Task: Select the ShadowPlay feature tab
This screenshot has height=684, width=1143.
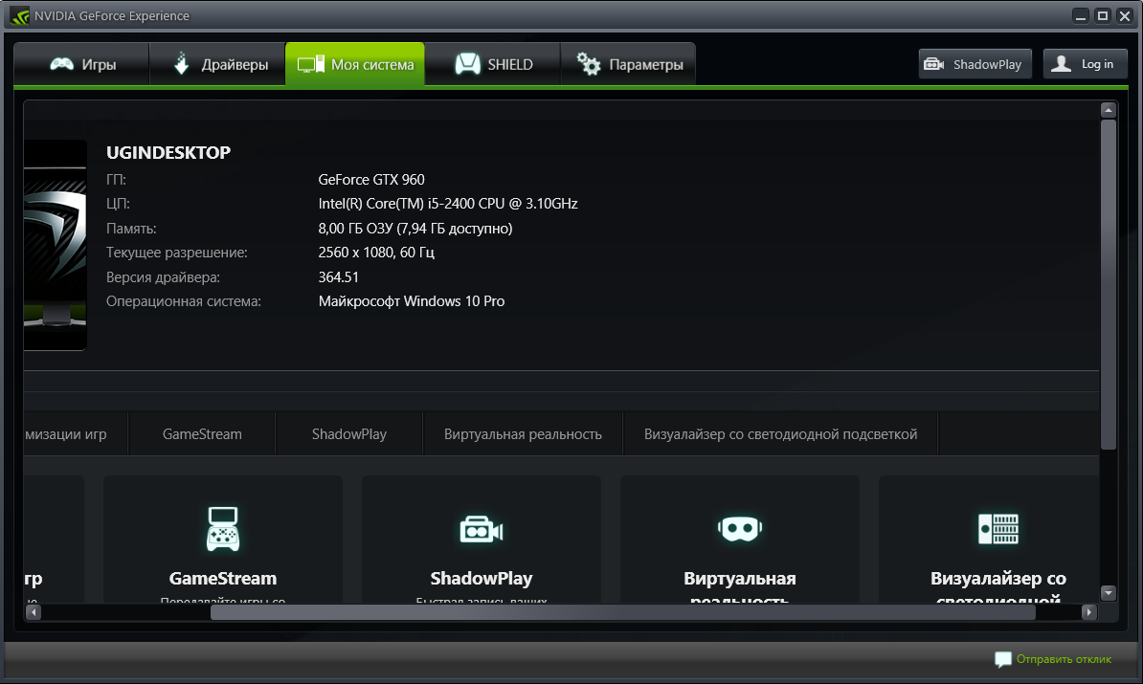Action: click(x=349, y=434)
